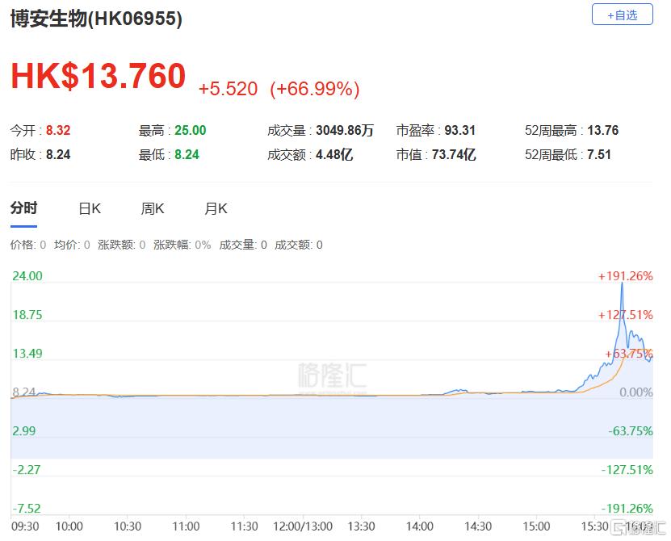Image resolution: width=671 pixels, height=541 pixels.
Task: Click the 2.99 y-axis price label
Action: [24, 430]
